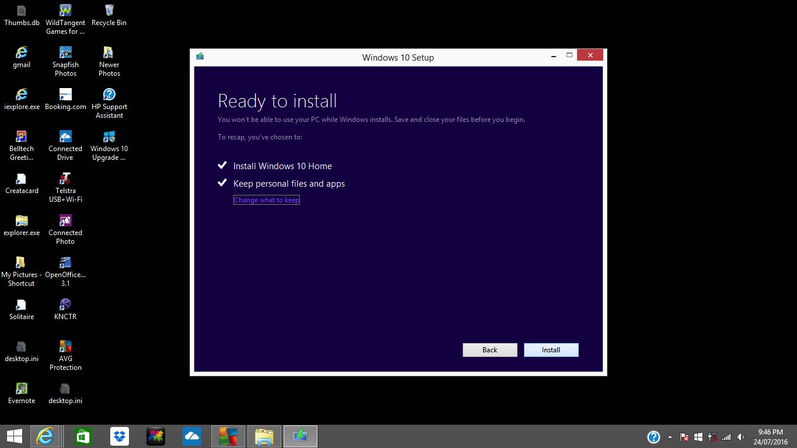This screenshot has height=448, width=797.
Task: Select the Recycle Bin icon
Action: (109, 16)
